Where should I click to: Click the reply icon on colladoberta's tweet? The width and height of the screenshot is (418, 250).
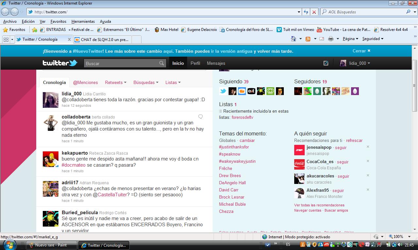(201, 117)
